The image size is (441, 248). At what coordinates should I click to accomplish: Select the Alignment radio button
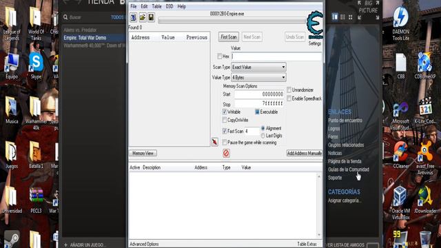click(263, 128)
